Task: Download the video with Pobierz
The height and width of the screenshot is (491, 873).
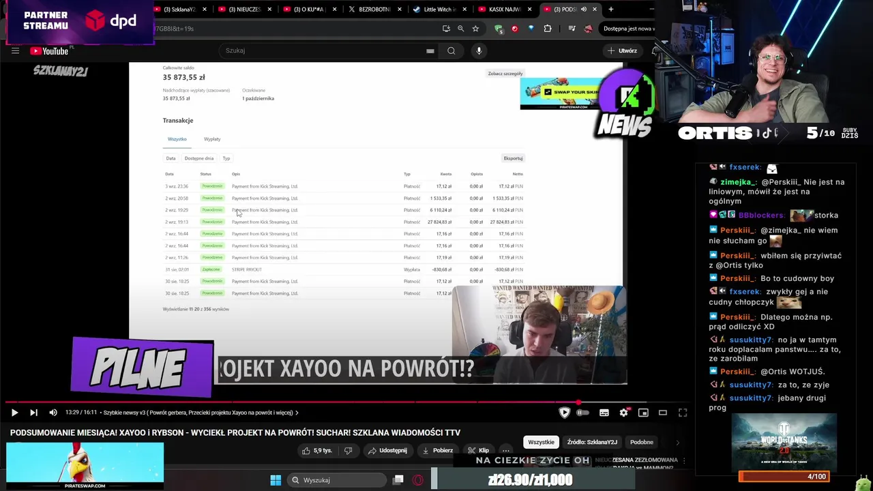Action: pos(437,451)
